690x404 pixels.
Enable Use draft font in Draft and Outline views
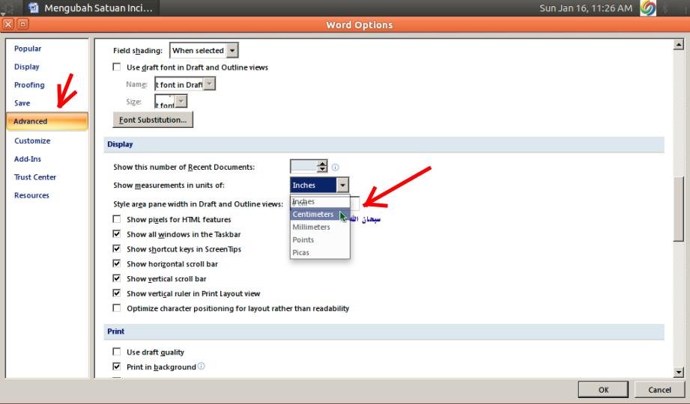(x=117, y=67)
